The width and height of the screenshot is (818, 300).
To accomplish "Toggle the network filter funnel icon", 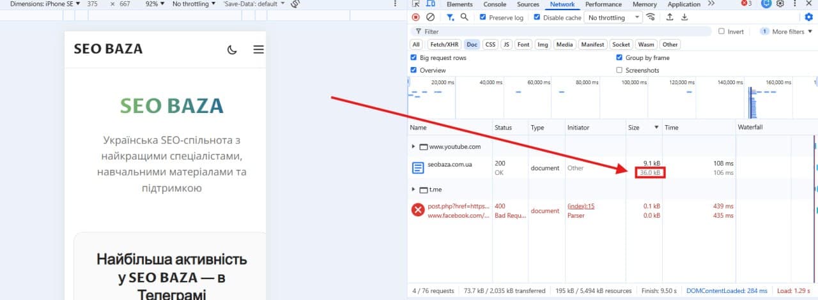I will point(450,17).
